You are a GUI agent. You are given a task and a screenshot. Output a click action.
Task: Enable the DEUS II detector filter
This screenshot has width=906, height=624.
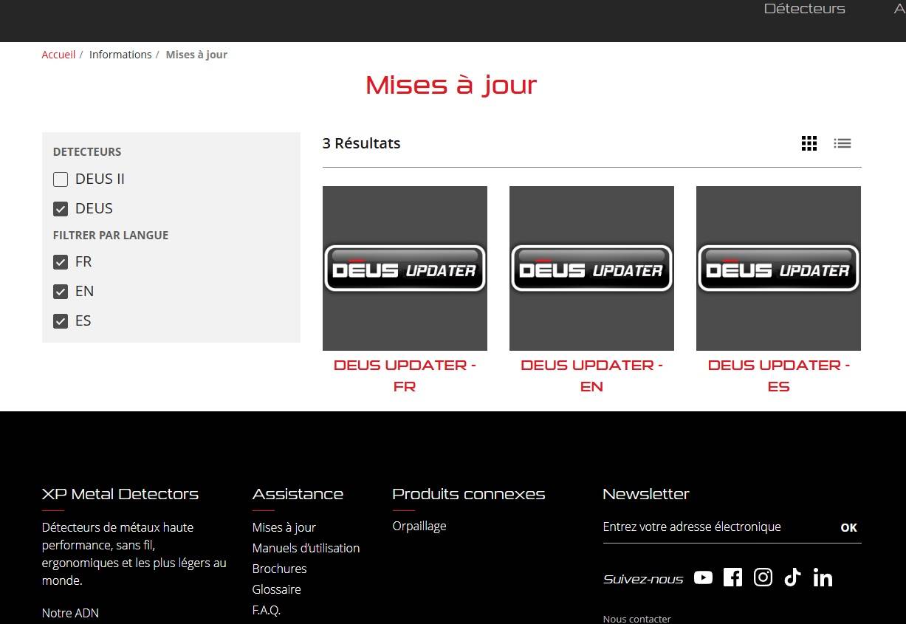[61, 179]
